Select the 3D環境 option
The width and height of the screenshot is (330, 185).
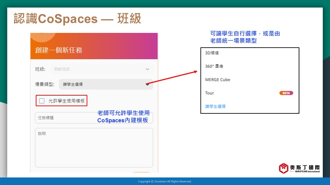click(212, 53)
